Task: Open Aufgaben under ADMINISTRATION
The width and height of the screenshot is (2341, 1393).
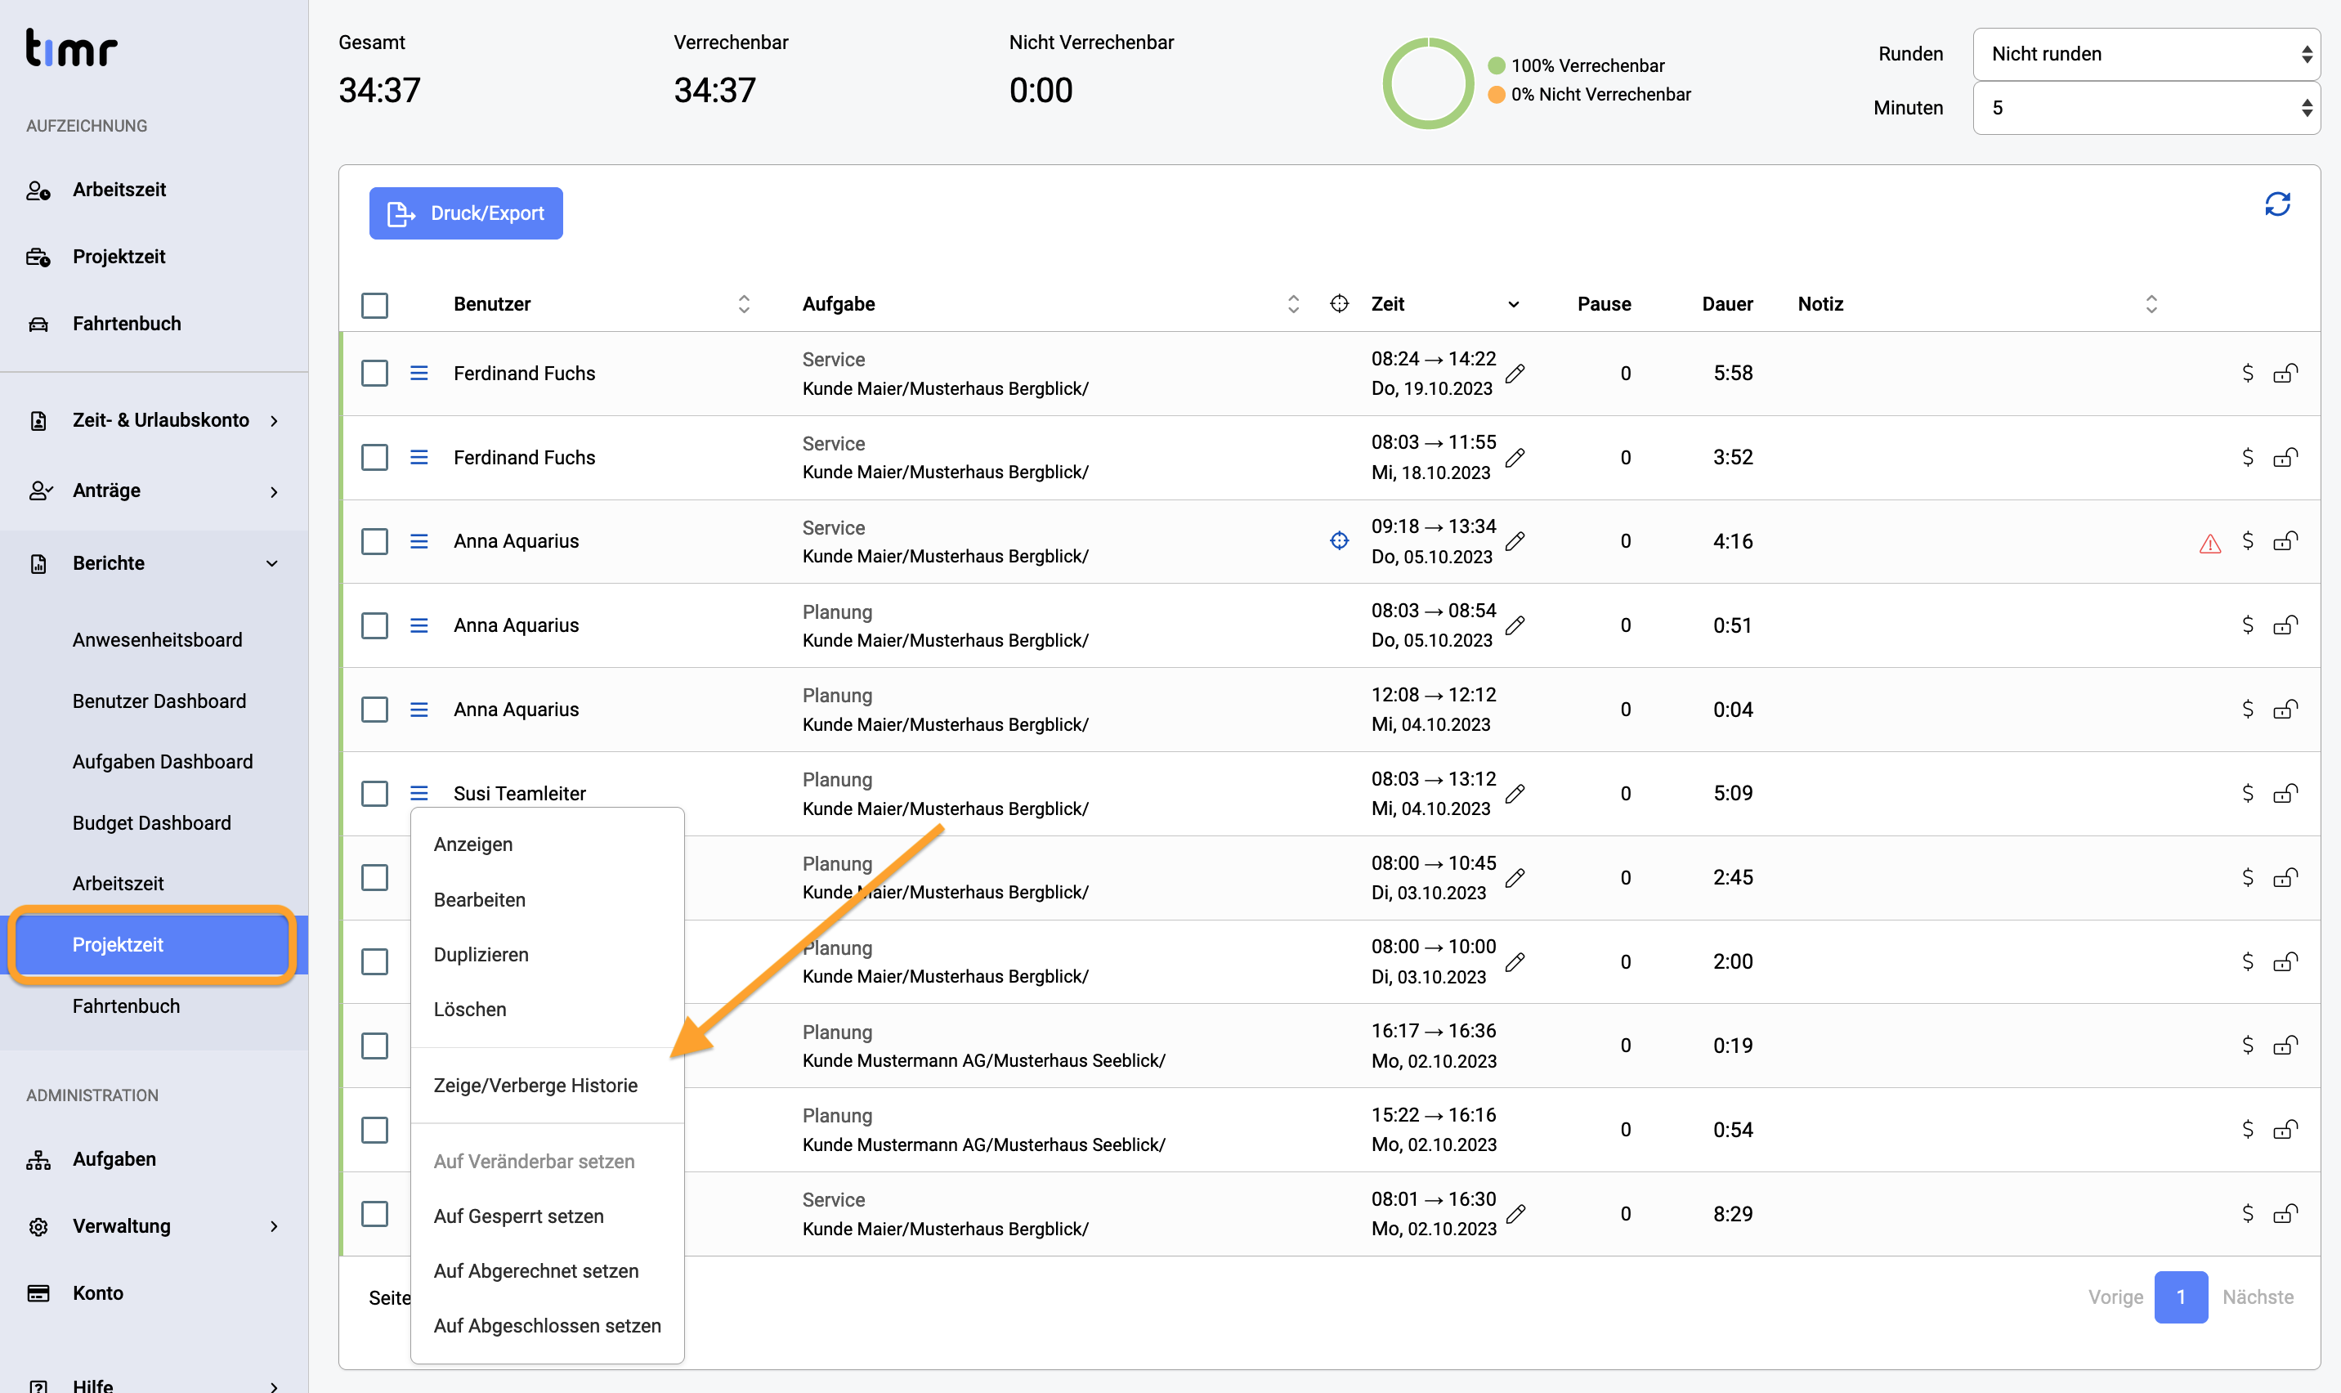Action: click(x=114, y=1159)
